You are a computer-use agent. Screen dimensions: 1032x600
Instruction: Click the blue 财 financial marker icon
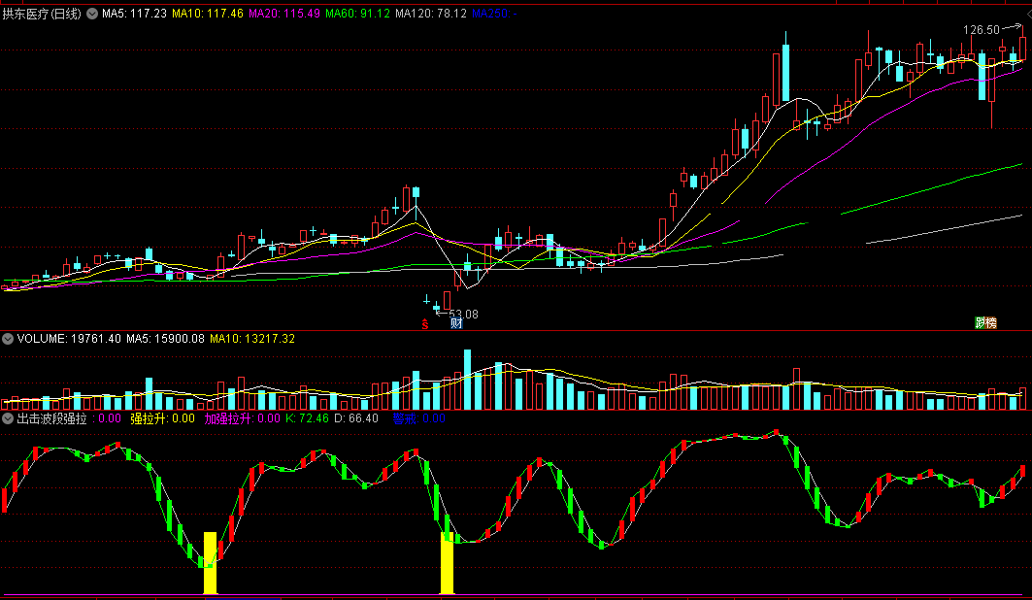(x=456, y=323)
